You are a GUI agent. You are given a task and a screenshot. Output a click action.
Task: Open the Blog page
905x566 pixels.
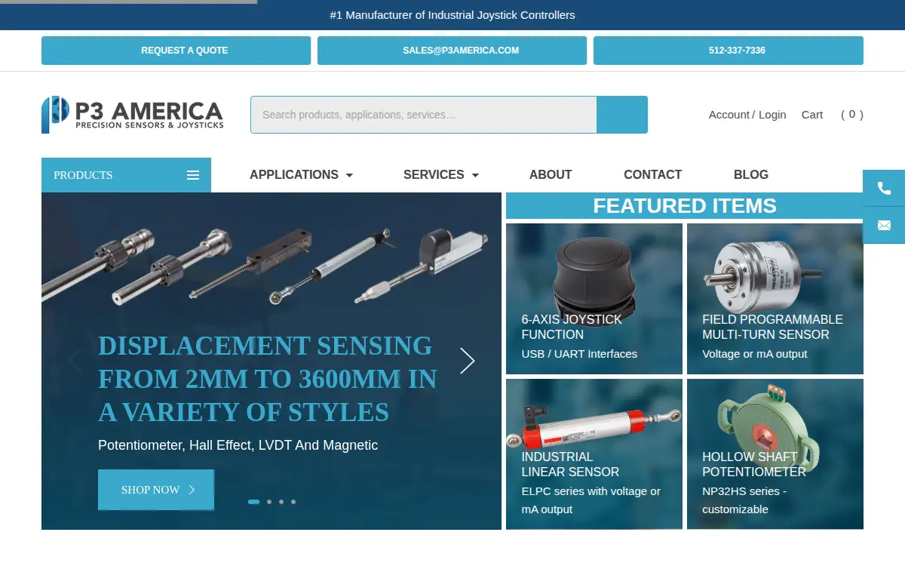tap(751, 174)
